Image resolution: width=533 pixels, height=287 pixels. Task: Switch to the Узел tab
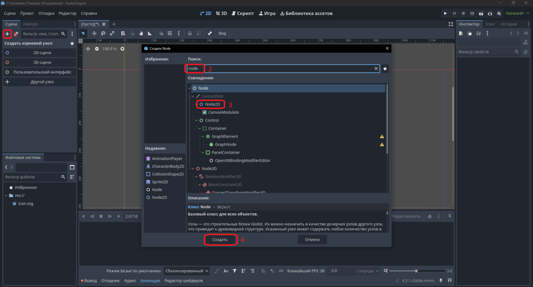click(x=490, y=24)
